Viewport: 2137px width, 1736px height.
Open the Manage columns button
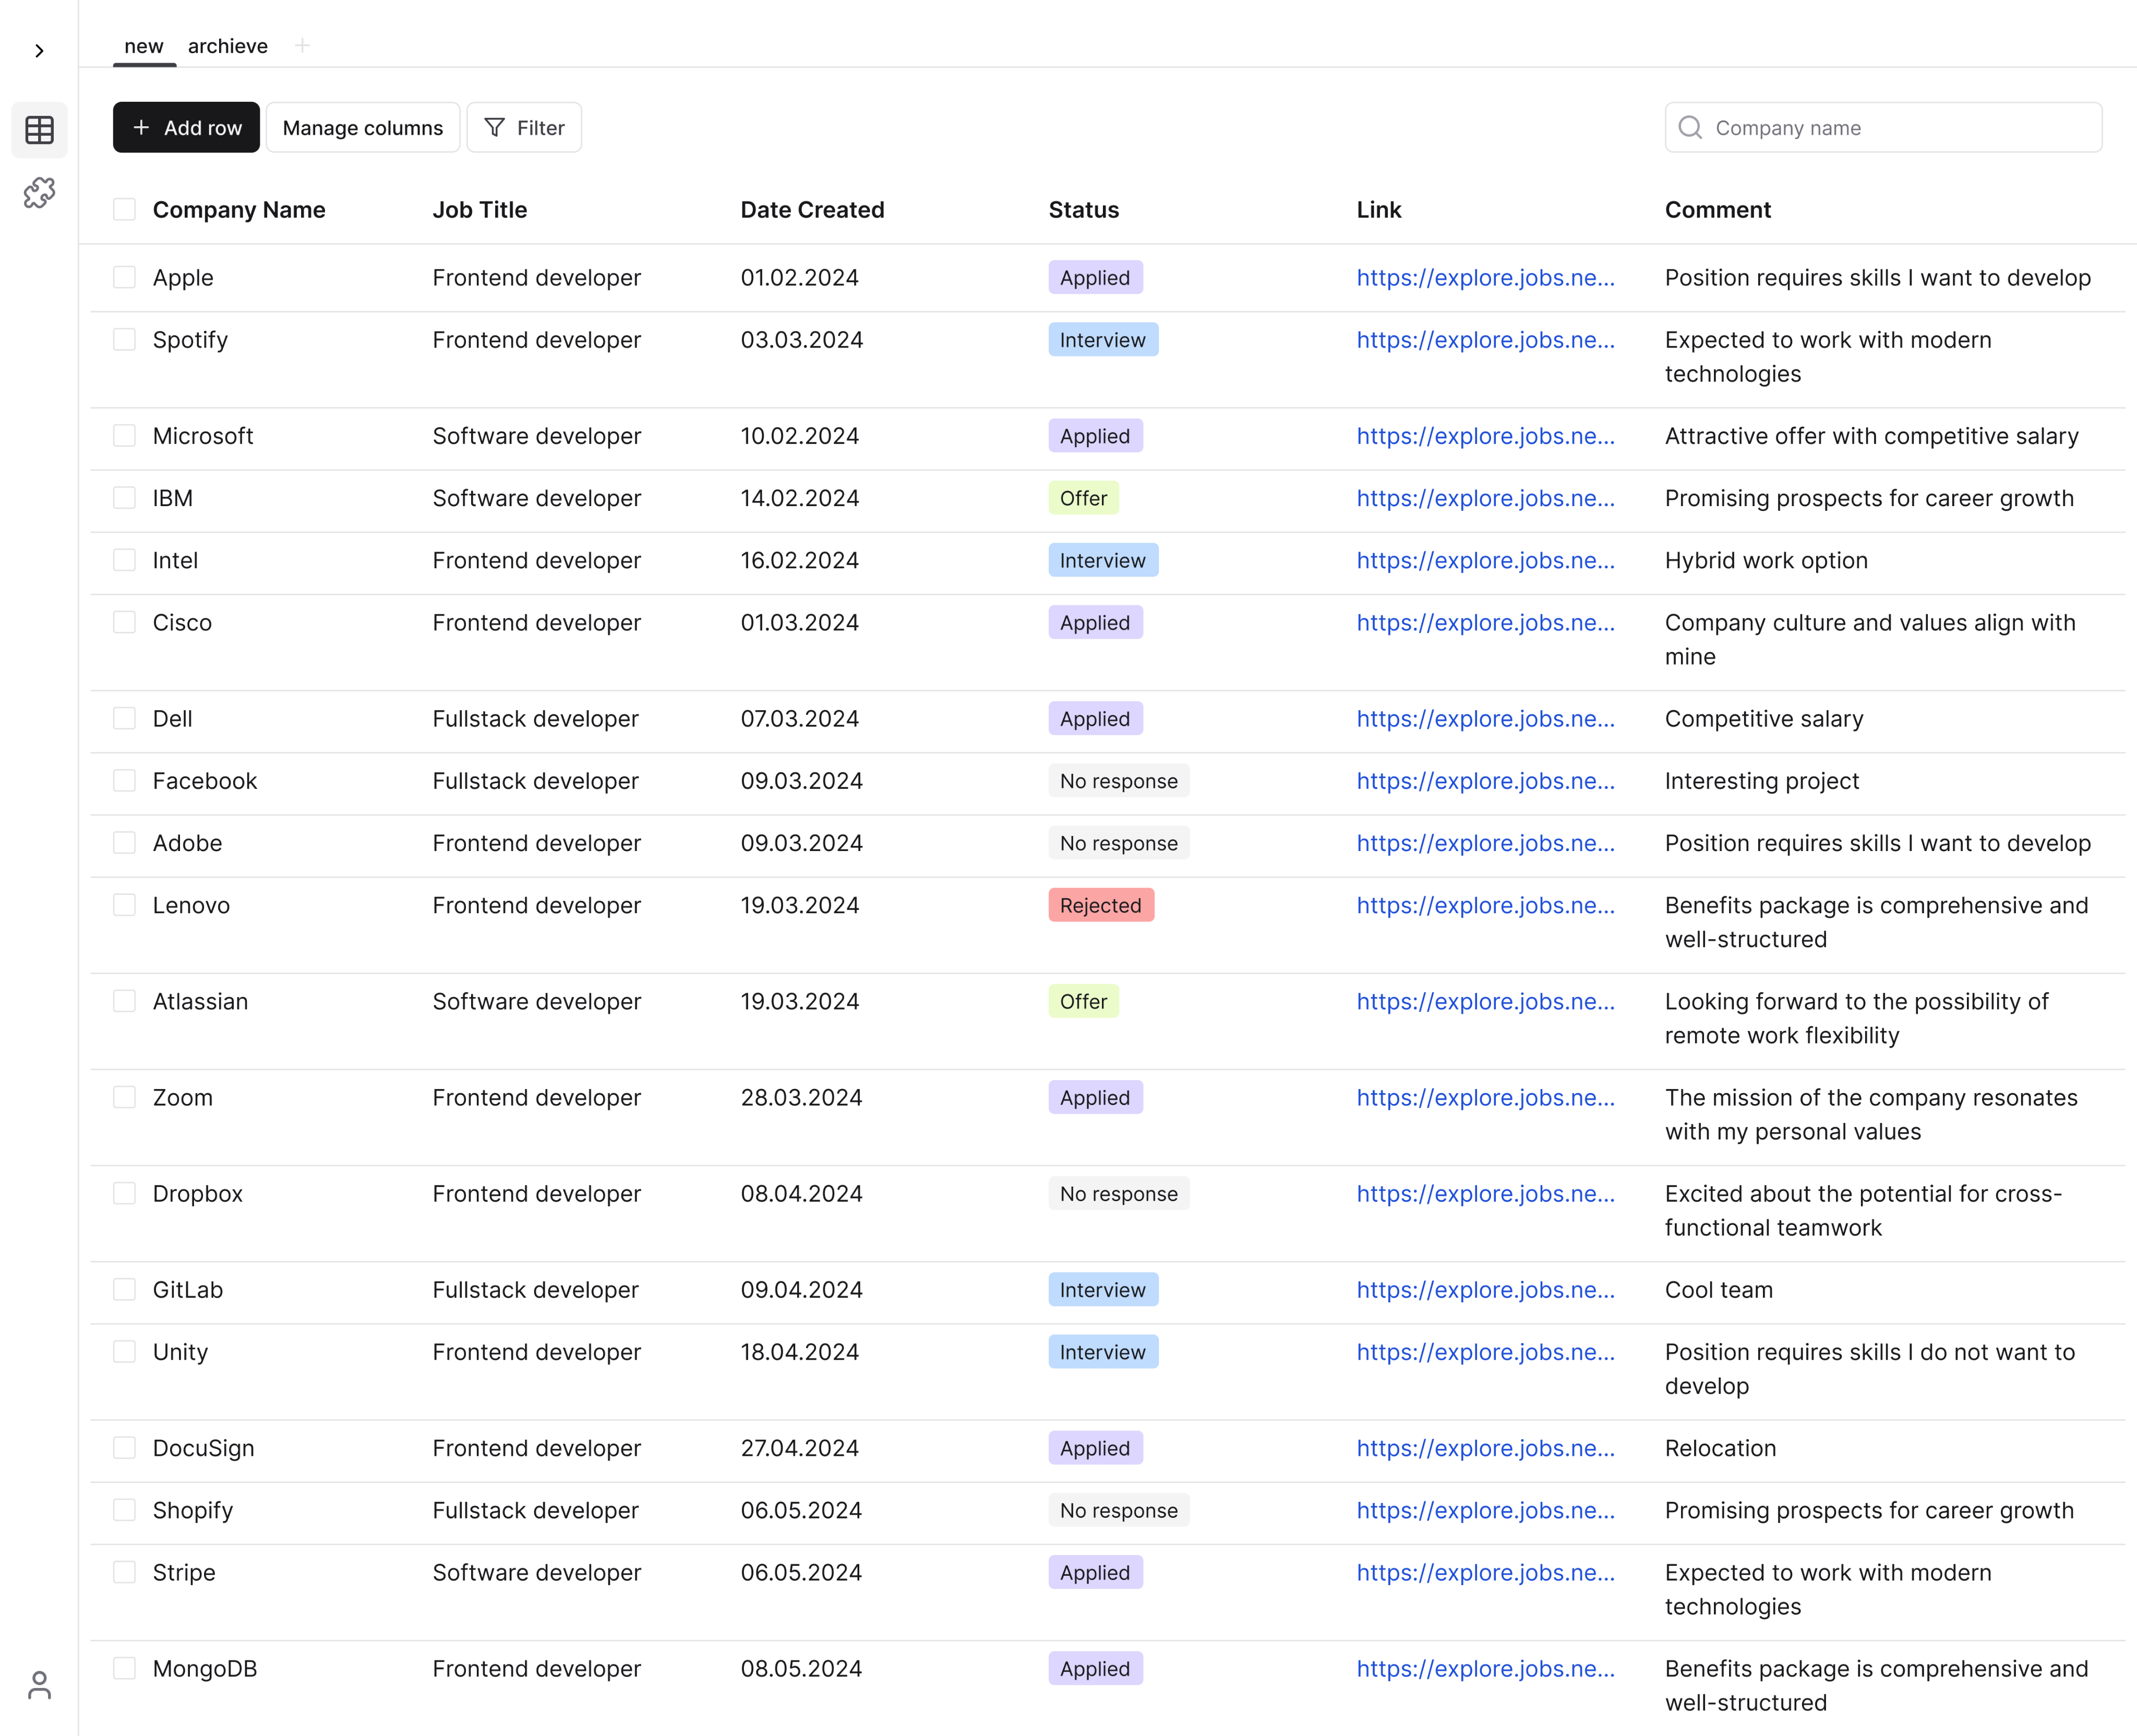click(x=362, y=128)
